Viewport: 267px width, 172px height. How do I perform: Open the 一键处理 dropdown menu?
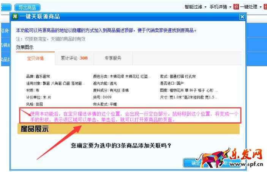click(x=251, y=7)
